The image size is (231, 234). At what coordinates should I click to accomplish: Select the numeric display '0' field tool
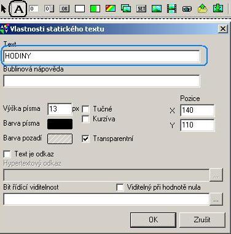[x=34, y=9]
